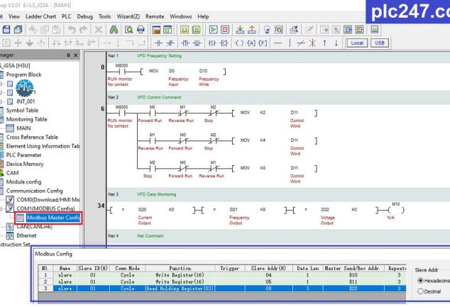Click the Save All projects icon
450x307 pixels.
(18, 30)
